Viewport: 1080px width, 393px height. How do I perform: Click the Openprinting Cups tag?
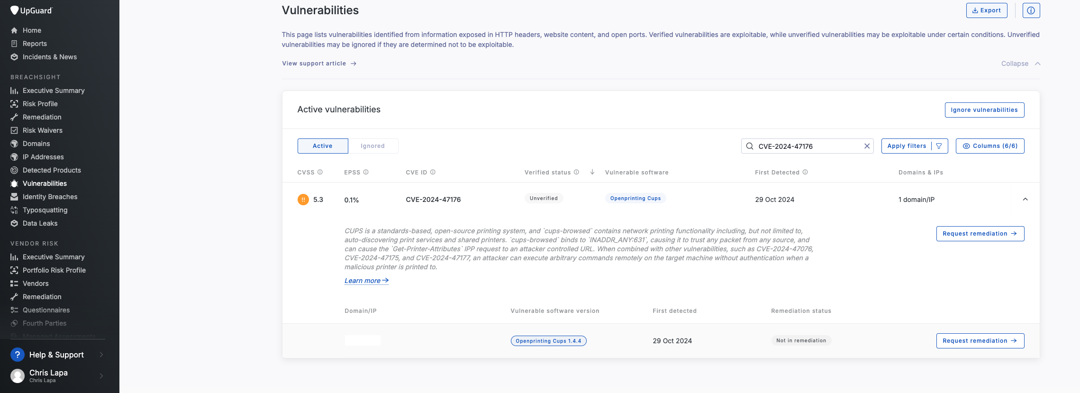635,198
